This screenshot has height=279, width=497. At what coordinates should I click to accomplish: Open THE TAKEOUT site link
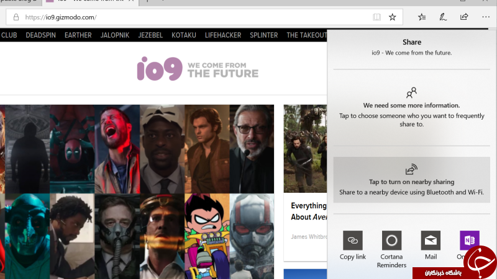point(306,35)
